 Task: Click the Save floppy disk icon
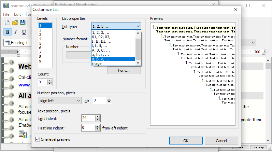point(23,23)
